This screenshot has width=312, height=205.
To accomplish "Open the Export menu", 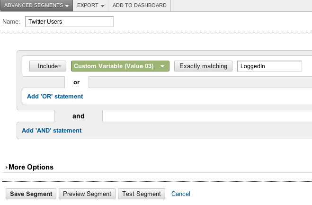I will click(90, 6).
